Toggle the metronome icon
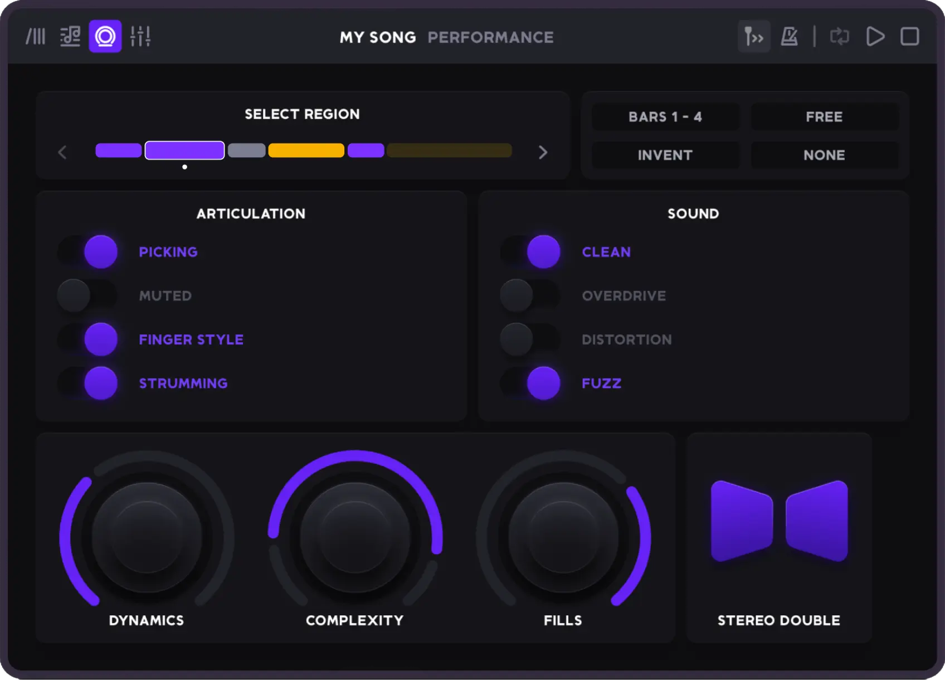Image resolution: width=945 pixels, height=680 pixels. point(789,37)
